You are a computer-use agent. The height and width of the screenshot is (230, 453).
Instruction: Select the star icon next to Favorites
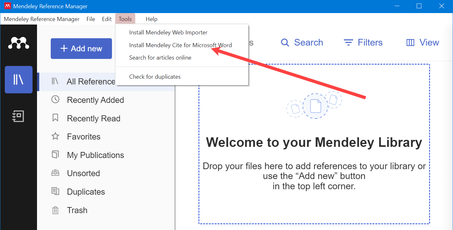coord(56,136)
